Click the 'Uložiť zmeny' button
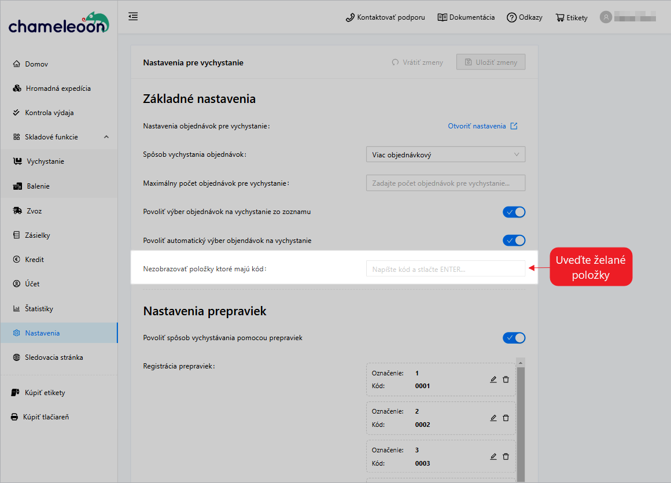The width and height of the screenshot is (671, 483). [491, 62]
